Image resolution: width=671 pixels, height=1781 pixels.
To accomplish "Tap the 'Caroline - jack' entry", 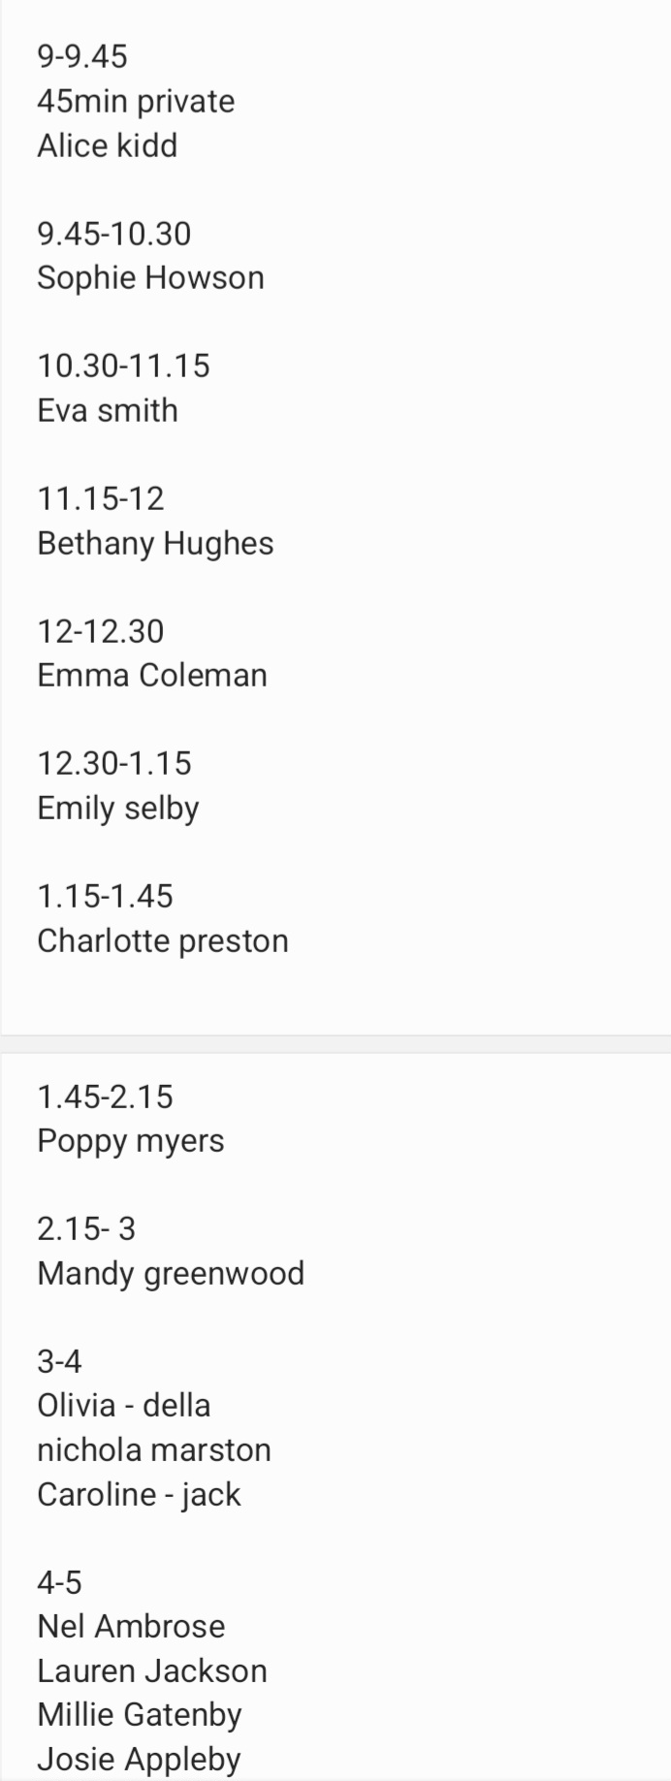I will [x=139, y=1495].
